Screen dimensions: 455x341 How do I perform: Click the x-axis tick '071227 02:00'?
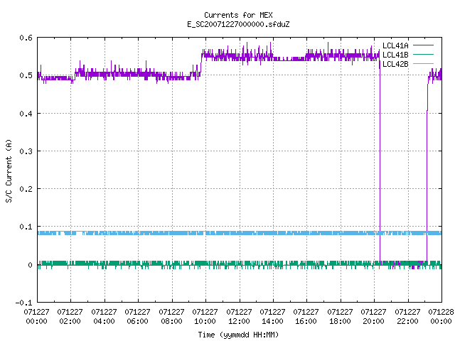[70, 317]
